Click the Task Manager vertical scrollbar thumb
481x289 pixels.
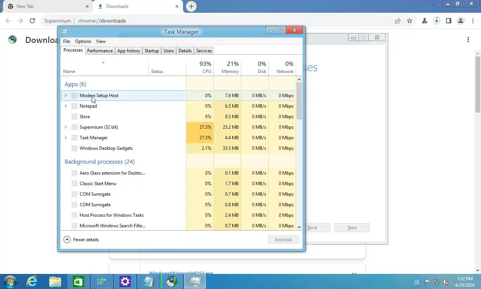(299, 101)
